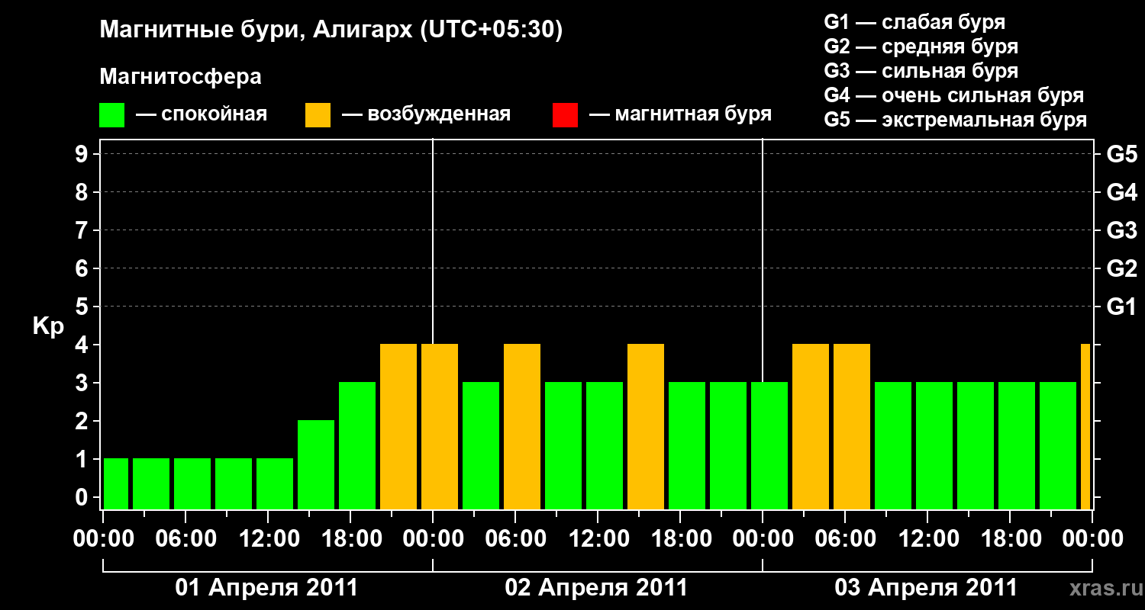Click the '18:00' time label under 03 Апреля

click(1010, 539)
